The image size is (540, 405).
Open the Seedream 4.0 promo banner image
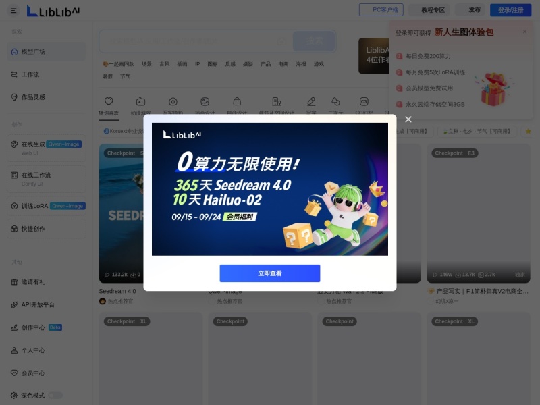tap(269, 189)
